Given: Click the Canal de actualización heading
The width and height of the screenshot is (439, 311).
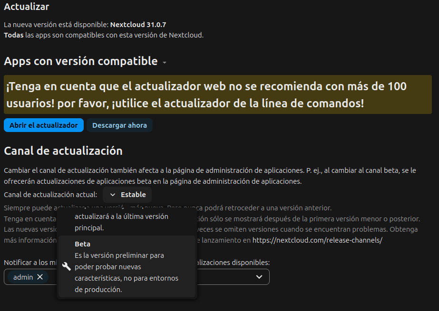Looking at the screenshot, I should click(63, 151).
